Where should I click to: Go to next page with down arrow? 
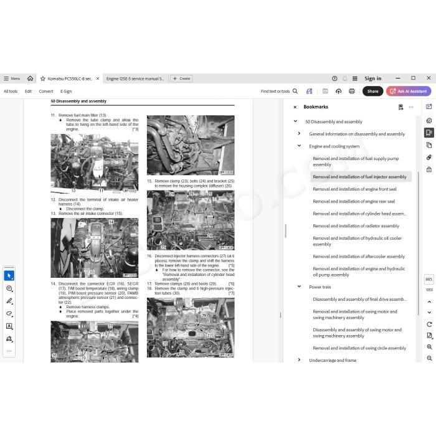point(429,313)
